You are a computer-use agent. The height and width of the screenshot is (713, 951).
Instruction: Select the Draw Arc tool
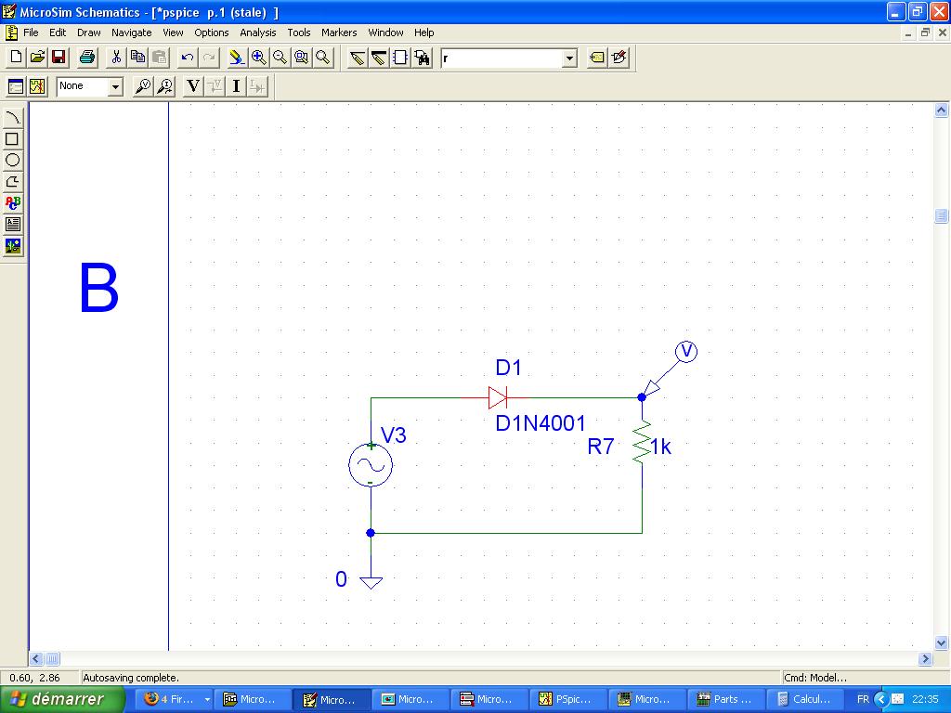click(13, 118)
